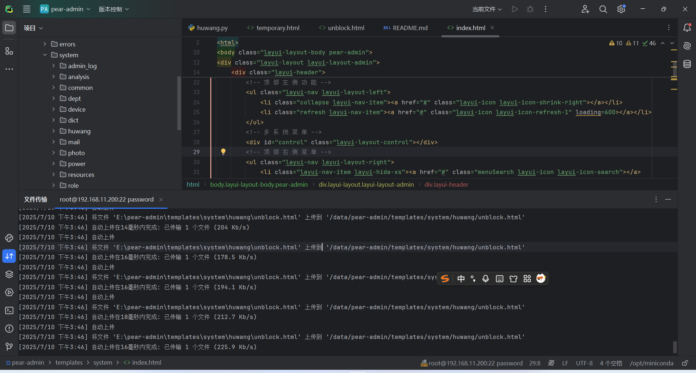The width and height of the screenshot is (696, 373).
Task: Open the /opt/miniconda interpreter selector
Action: (651, 363)
